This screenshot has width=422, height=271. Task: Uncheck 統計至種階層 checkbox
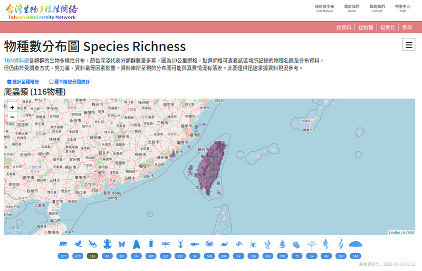point(9,82)
